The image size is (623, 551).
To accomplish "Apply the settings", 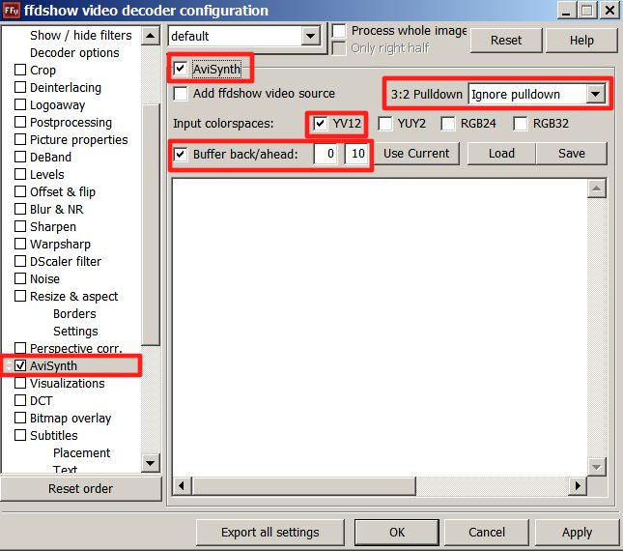I will point(577,533).
